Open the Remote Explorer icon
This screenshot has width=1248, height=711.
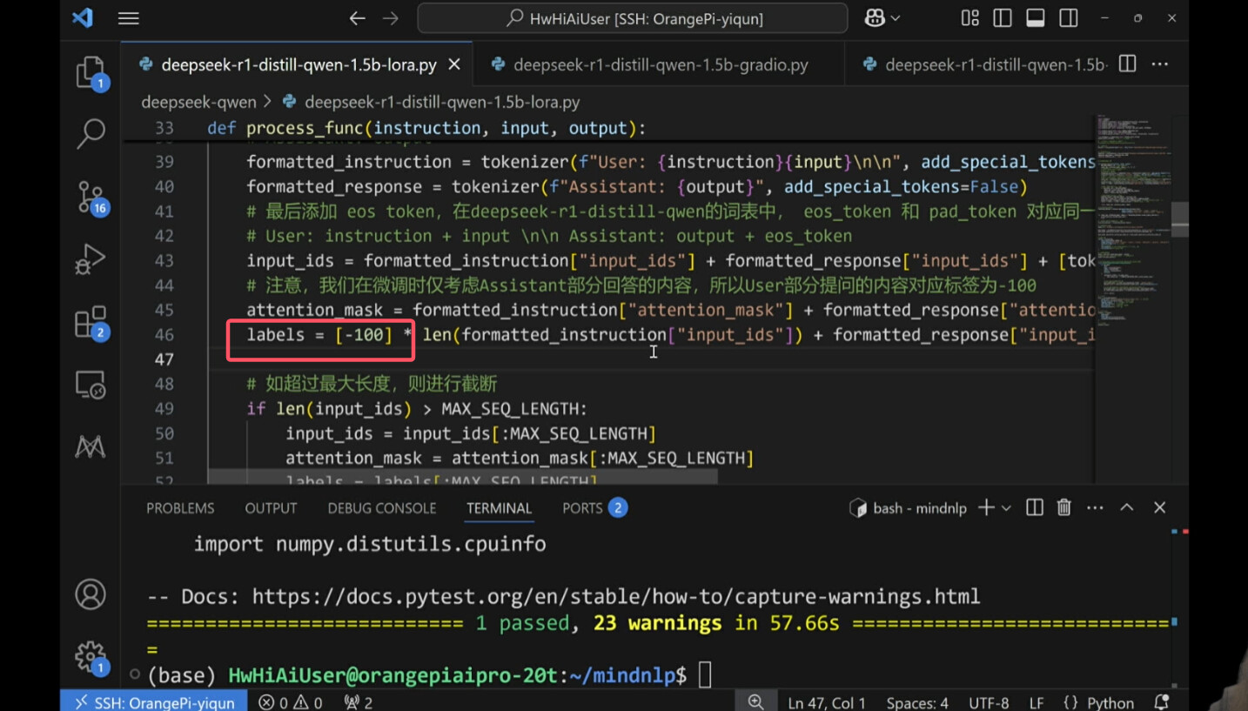coord(91,385)
